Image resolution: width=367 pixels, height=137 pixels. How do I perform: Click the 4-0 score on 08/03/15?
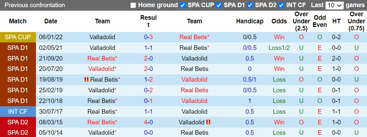(148, 122)
